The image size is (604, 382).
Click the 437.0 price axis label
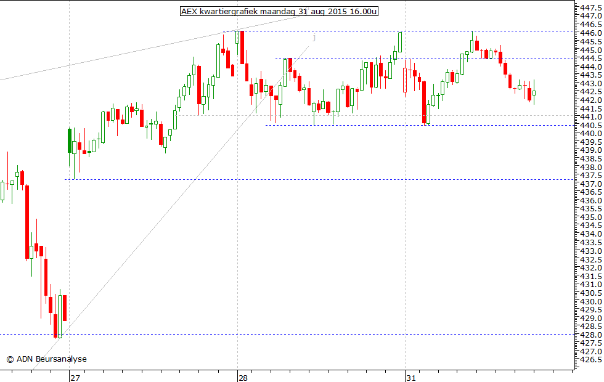pos(591,184)
